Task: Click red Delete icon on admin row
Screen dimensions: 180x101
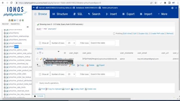Action: tap(55, 59)
